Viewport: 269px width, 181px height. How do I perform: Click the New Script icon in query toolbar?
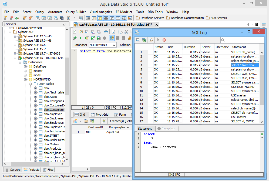(x=75, y=32)
